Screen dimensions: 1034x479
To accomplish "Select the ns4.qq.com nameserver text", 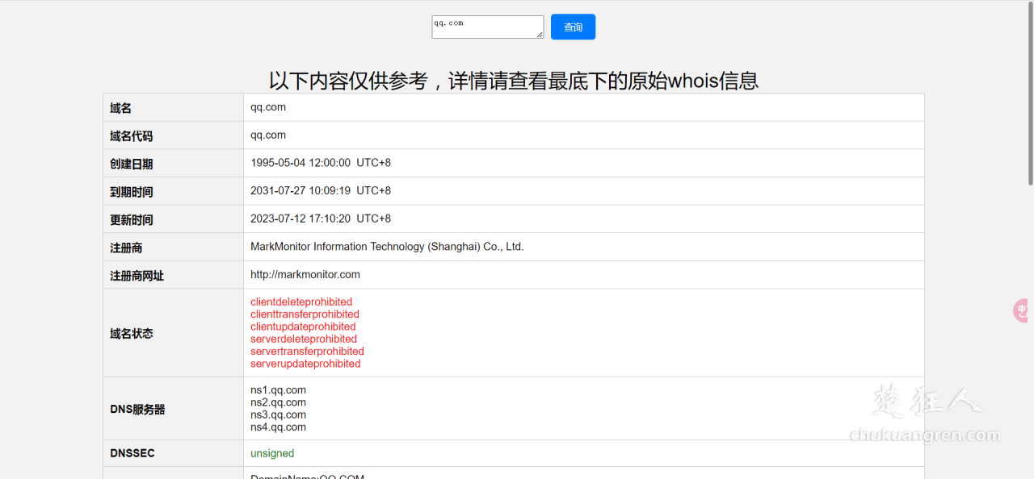I will pyautogui.click(x=278, y=427).
